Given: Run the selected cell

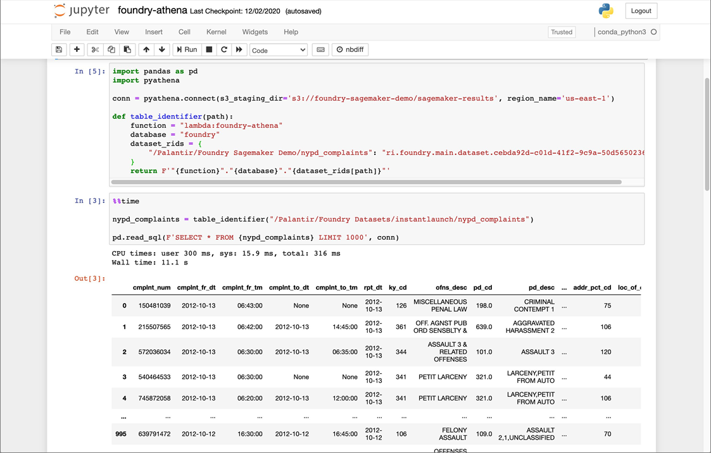Looking at the screenshot, I should pos(187,49).
